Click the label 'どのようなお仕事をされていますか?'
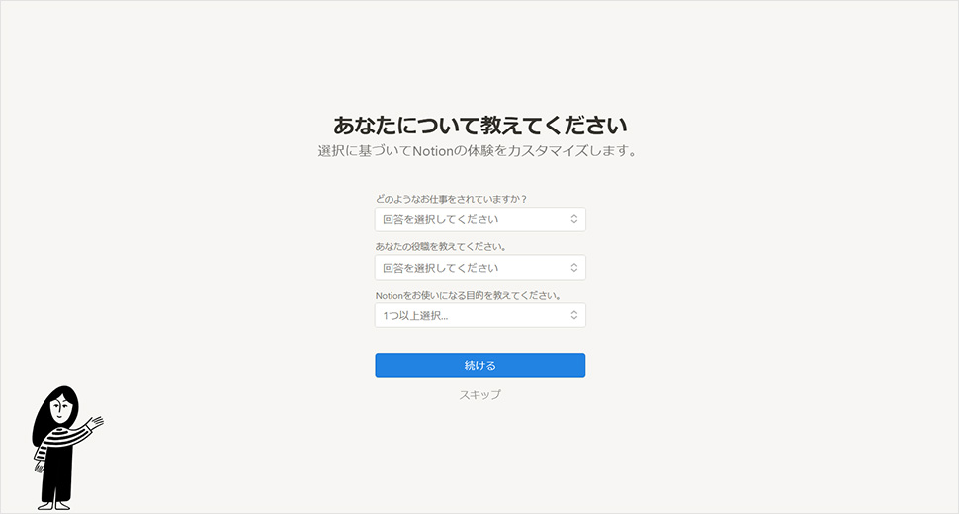959x514 pixels. pyautogui.click(x=451, y=199)
